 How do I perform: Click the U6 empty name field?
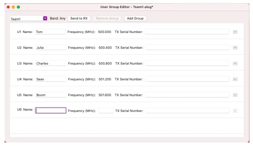(x=51, y=111)
